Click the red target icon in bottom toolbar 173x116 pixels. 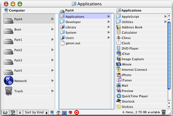tap(77, 113)
